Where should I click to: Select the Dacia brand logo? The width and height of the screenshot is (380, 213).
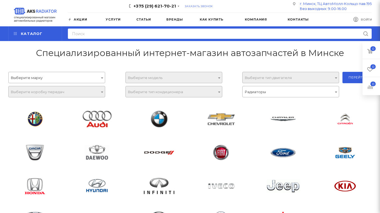pyautogui.click(x=35, y=153)
